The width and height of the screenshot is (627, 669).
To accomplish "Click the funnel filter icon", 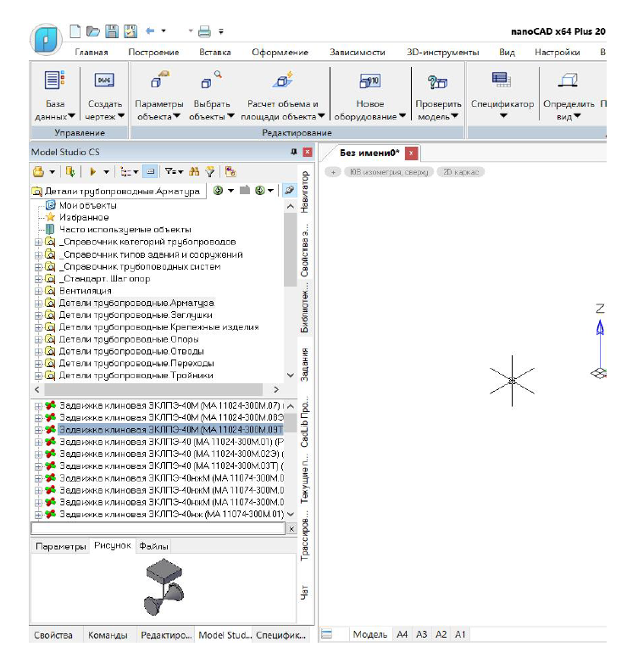I will click(210, 171).
